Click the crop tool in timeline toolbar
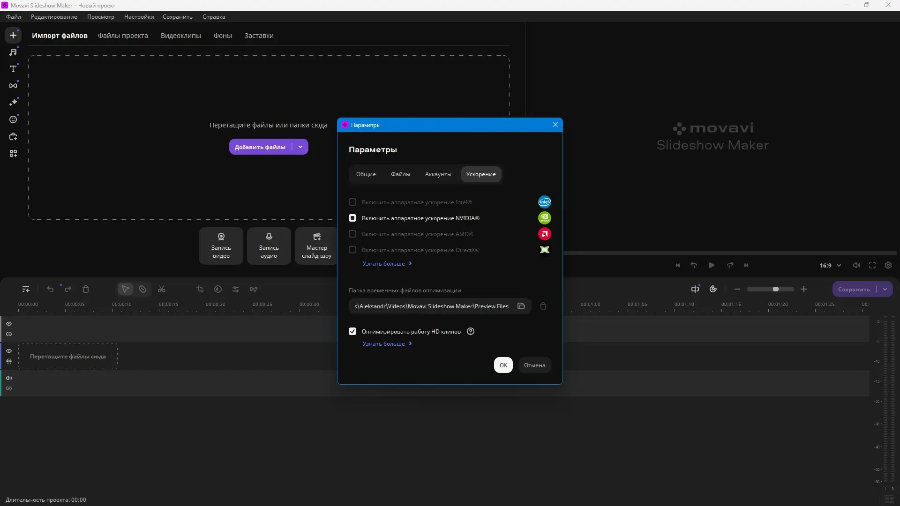 [200, 289]
